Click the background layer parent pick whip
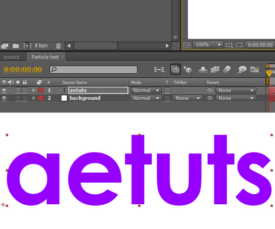This screenshot has height=229, width=275. pyautogui.click(x=210, y=98)
